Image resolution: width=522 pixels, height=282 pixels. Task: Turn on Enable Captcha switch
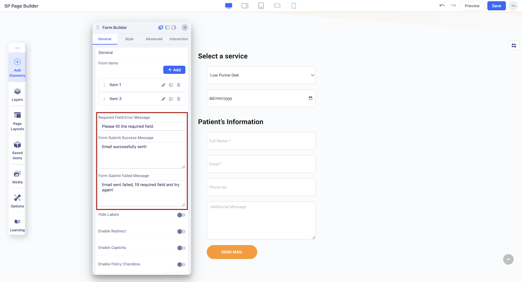(181, 248)
